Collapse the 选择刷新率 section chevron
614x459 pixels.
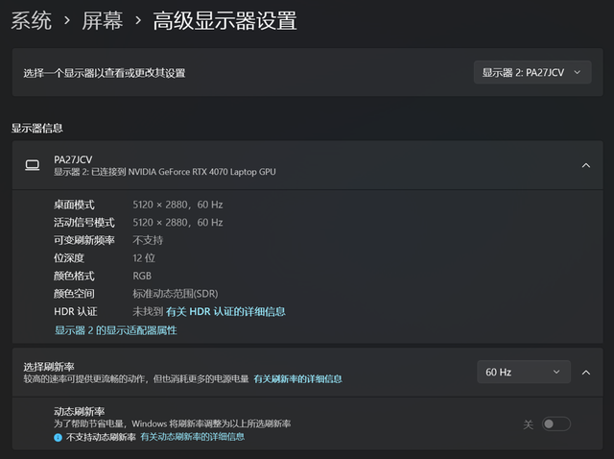[586, 373]
